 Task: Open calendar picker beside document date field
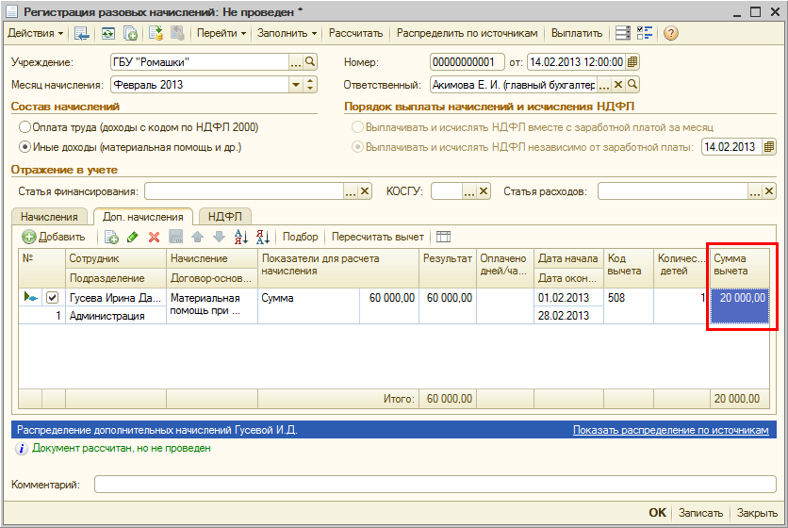632,62
